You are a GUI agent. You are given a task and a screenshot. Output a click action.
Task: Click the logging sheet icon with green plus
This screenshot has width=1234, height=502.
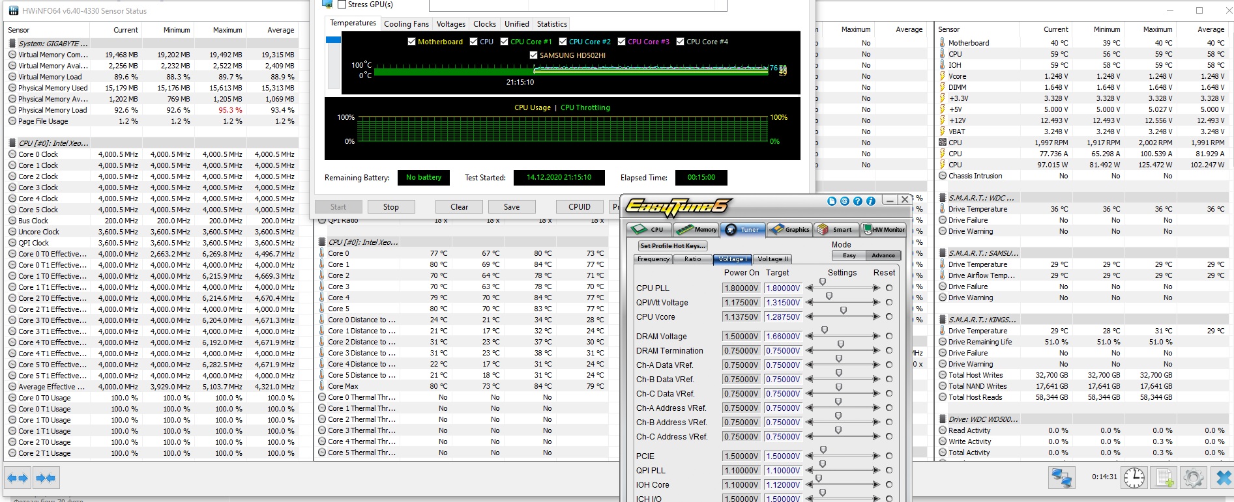point(1164,478)
